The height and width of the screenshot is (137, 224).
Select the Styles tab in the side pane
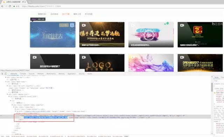[216, 77]
